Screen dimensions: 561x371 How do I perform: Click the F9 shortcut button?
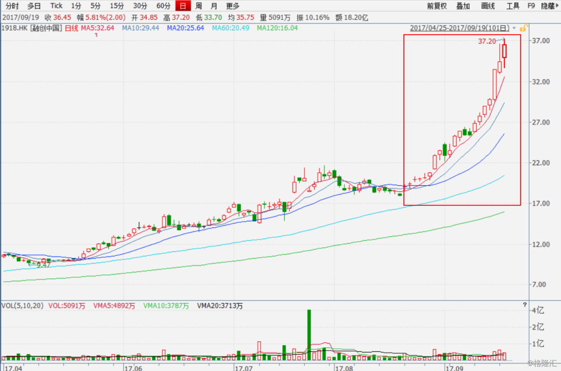[x=531, y=6]
